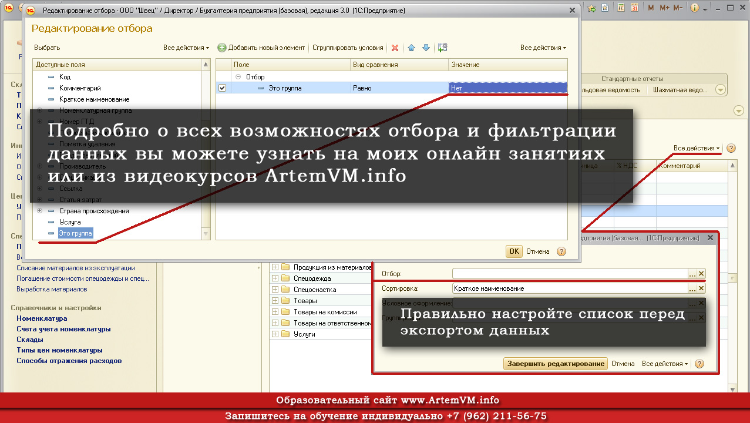Select the Равно comparison cell
Viewport: 750px width, 423px height.
[x=399, y=88]
